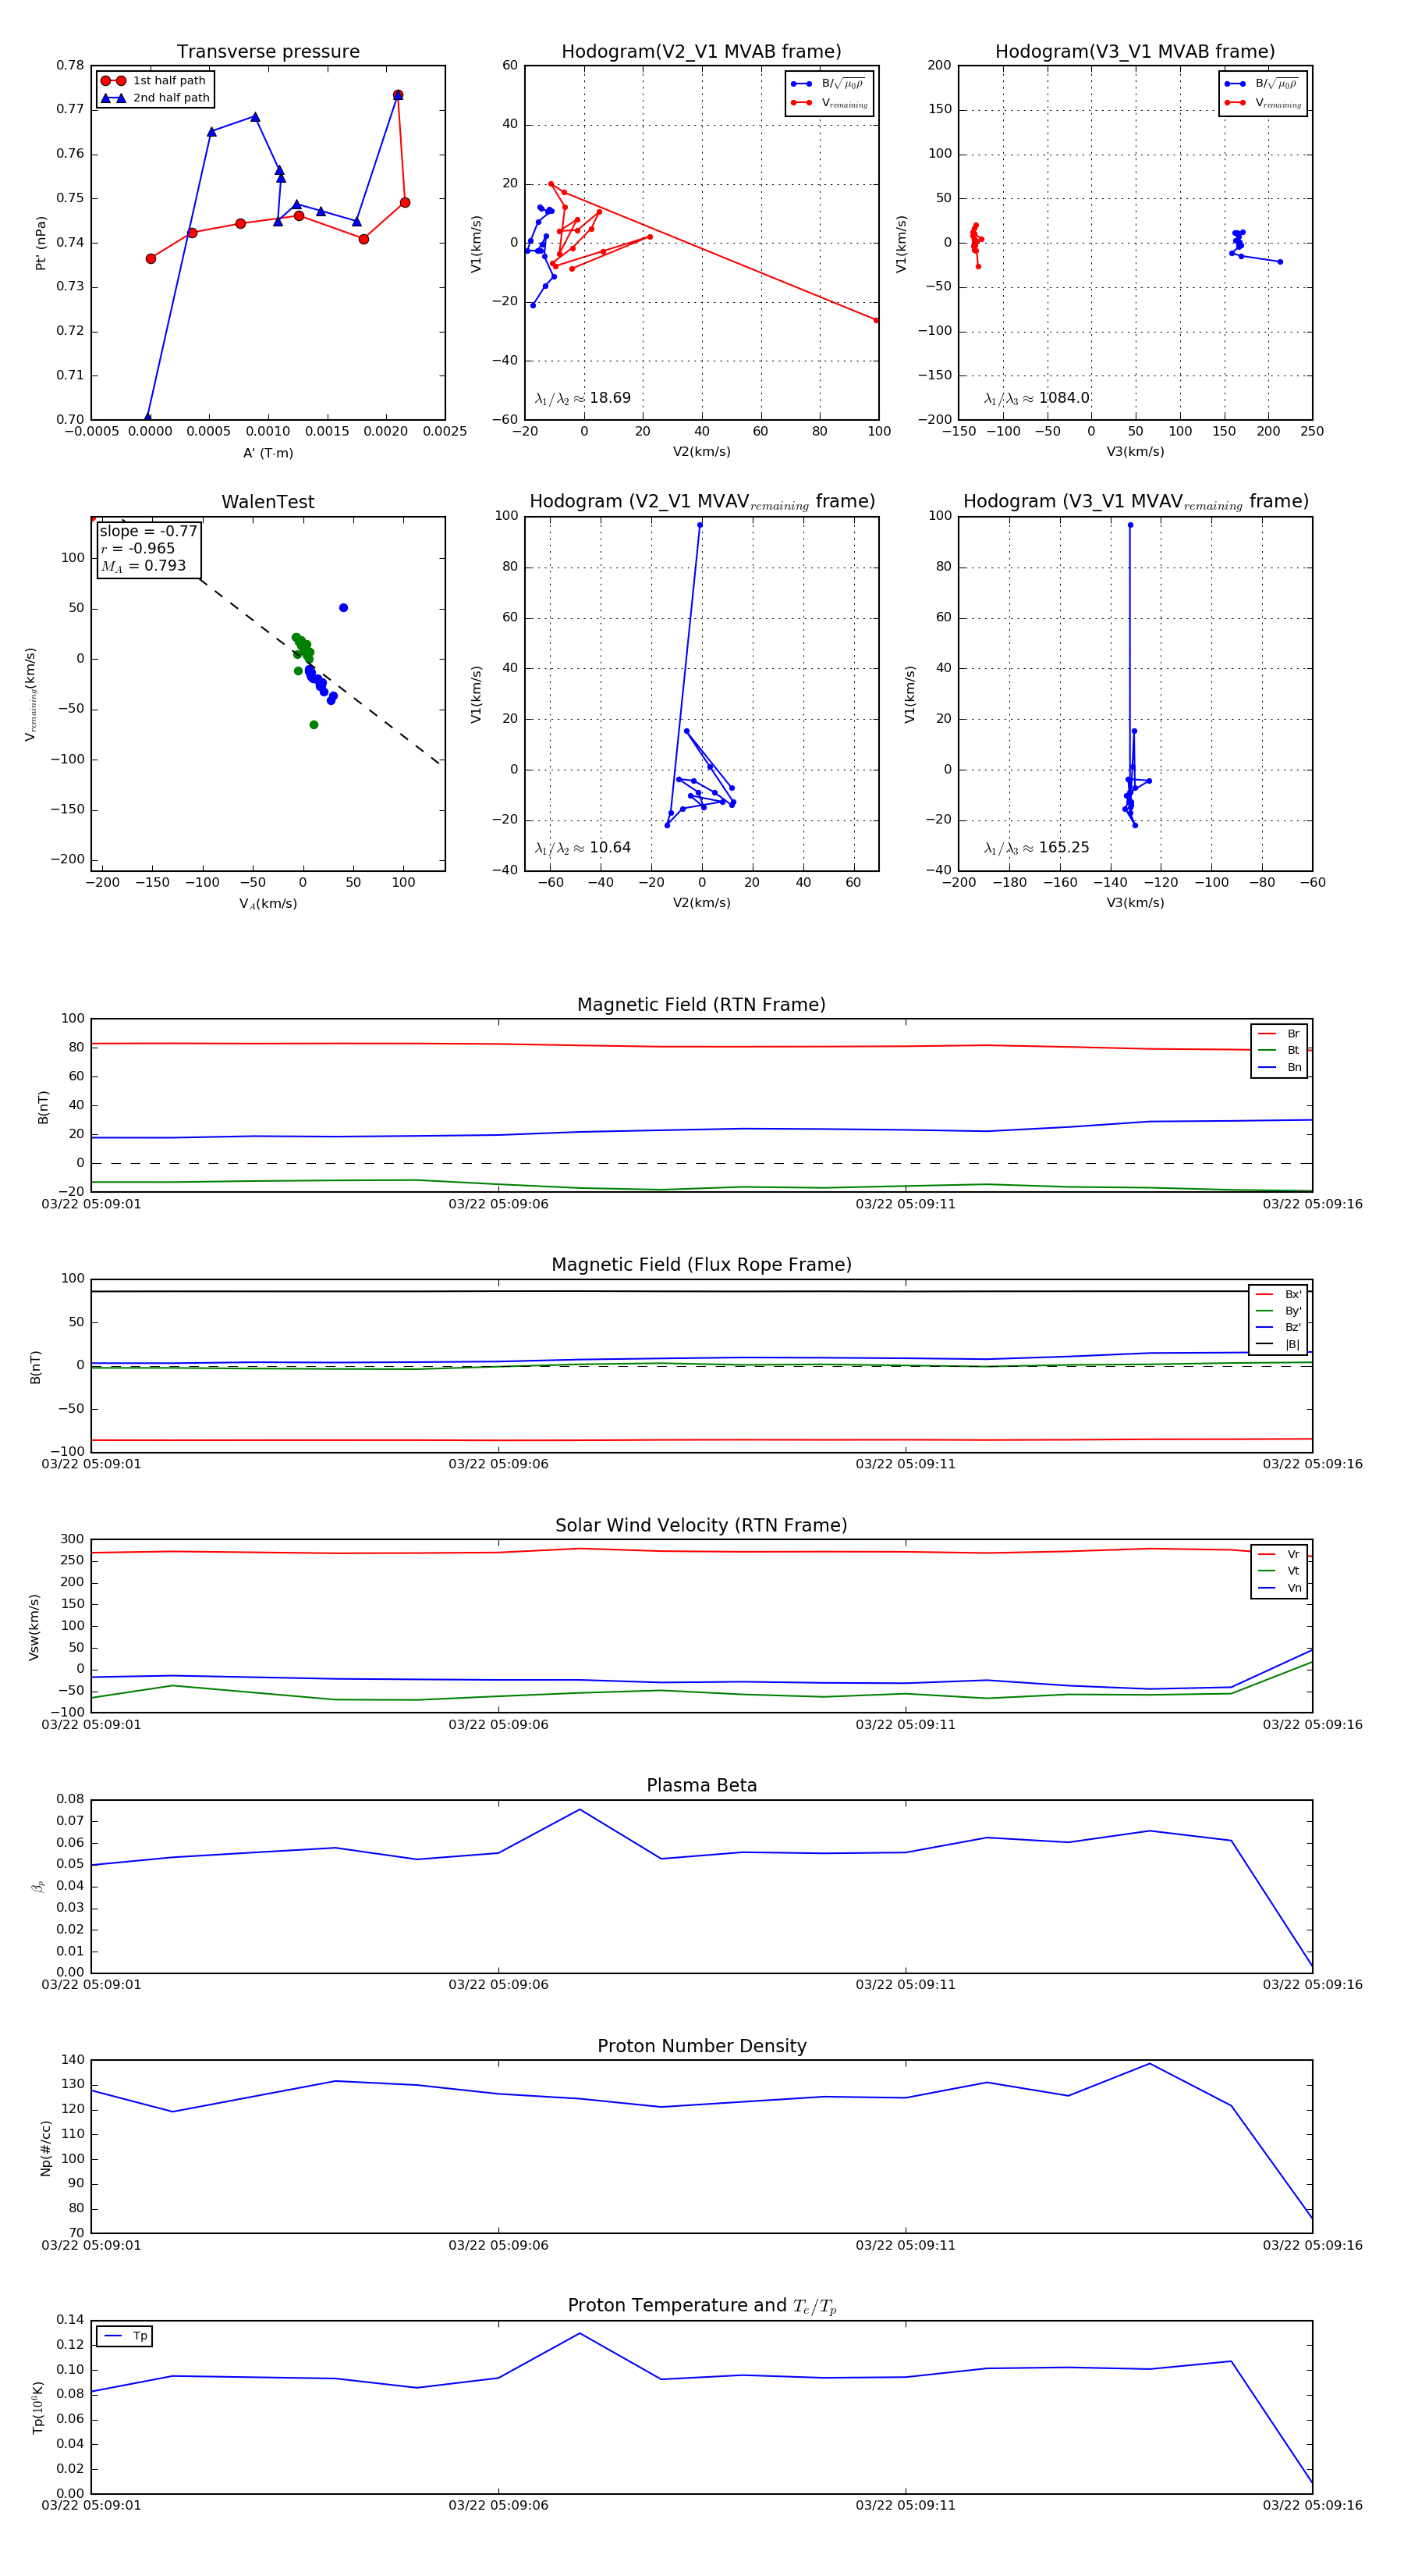The height and width of the screenshot is (2576, 1404).
Task: Click the 03/22 05:09:11 tick under Proton Number Density
Action: (906, 2246)
